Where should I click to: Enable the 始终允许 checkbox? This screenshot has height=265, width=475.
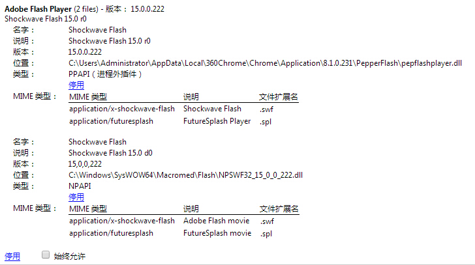click(x=46, y=255)
